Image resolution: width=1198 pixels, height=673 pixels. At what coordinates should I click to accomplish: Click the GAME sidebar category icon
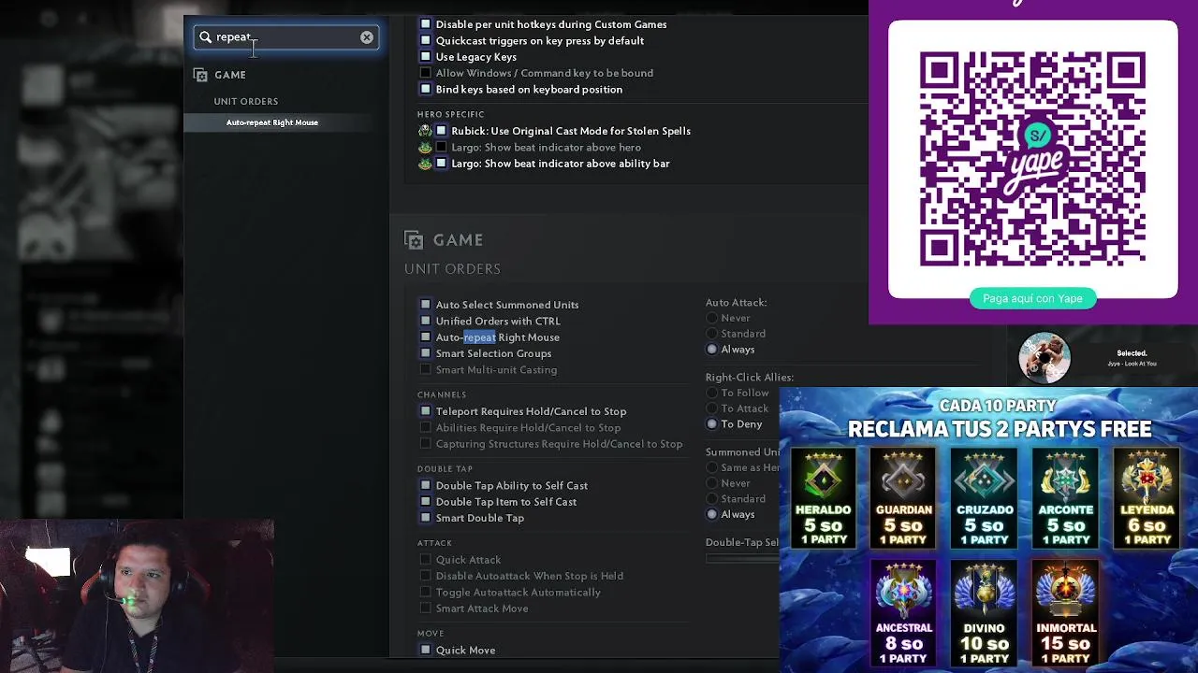200,75
